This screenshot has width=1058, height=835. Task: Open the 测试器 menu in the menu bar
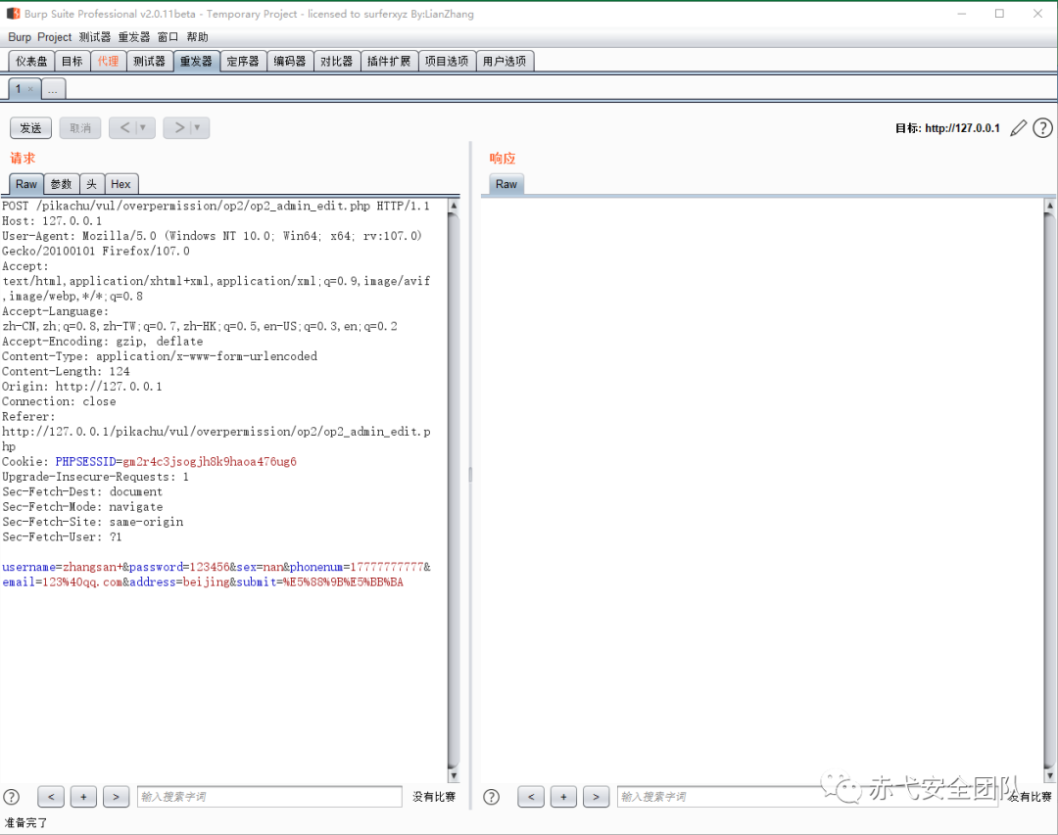coord(94,37)
